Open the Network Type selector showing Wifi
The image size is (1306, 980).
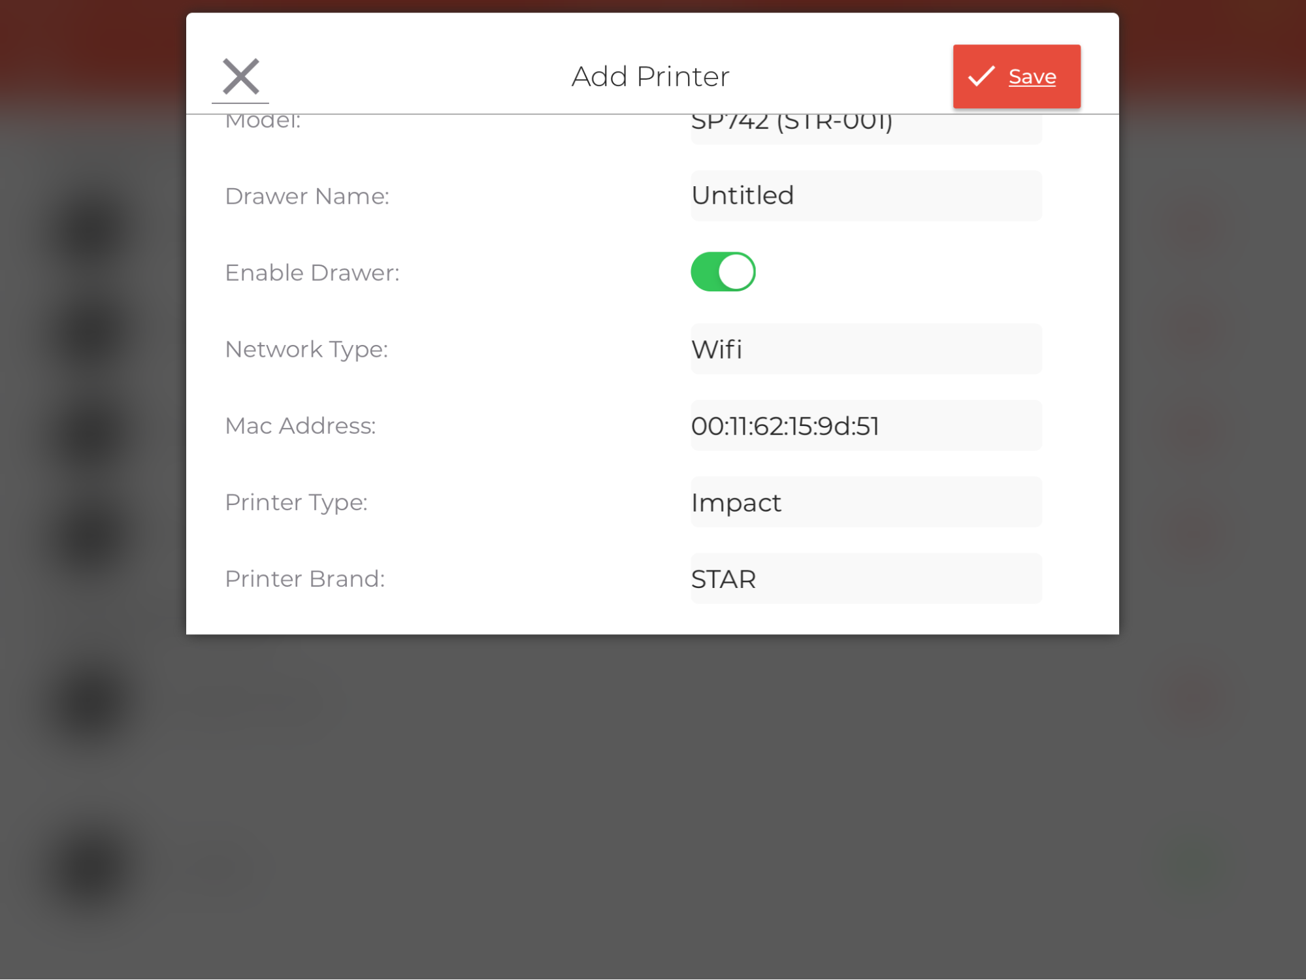865,348
